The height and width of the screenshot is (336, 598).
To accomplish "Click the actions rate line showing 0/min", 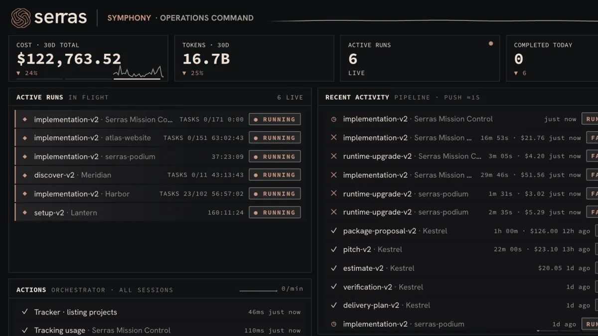I will pos(258,290).
